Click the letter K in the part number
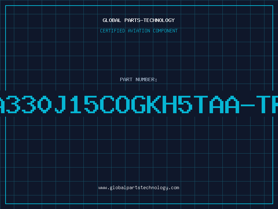This screenshot has width=278, height=209. point(154,104)
